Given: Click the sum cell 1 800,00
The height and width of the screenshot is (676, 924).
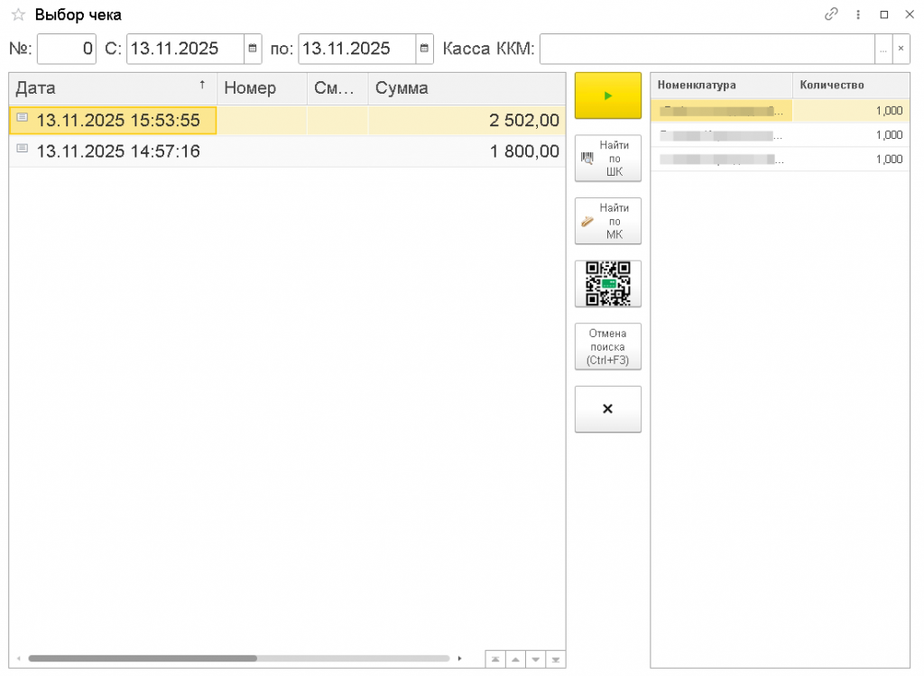Looking at the screenshot, I should tap(467, 151).
